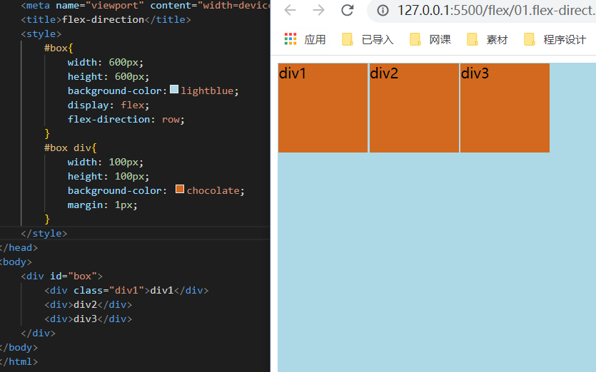Open the apps grid icon in the bookmarks bar
This screenshot has width=596, height=372.
(x=291, y=39)
